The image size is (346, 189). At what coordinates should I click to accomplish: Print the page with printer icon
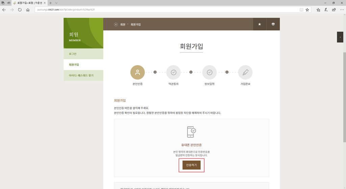(273, 24)
